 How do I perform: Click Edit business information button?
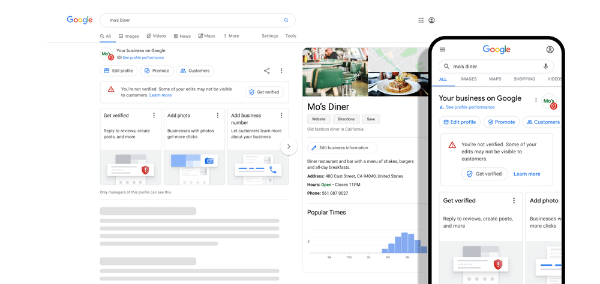point(342,147)
